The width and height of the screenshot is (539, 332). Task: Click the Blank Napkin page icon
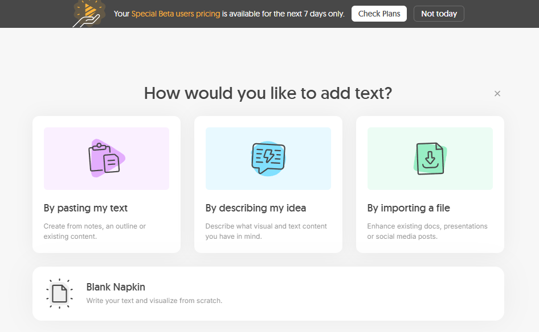(59, 293)
